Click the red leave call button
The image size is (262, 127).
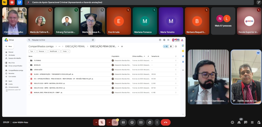[x=166, y=122]
